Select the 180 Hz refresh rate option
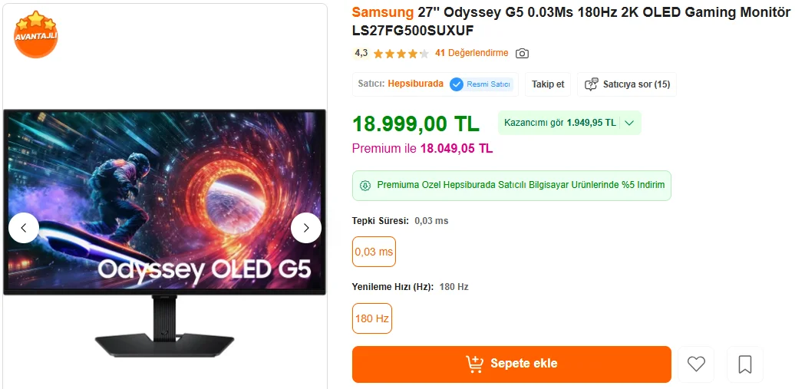Screen dimensions: 795x389 point(371,318)
